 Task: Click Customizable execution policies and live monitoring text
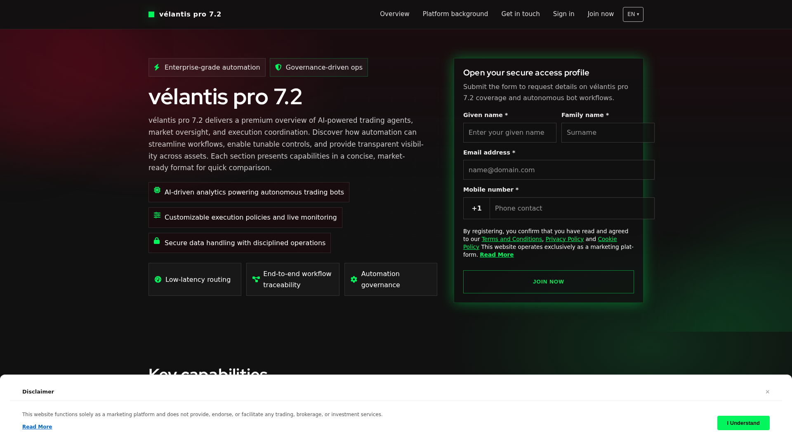point(251,218)
